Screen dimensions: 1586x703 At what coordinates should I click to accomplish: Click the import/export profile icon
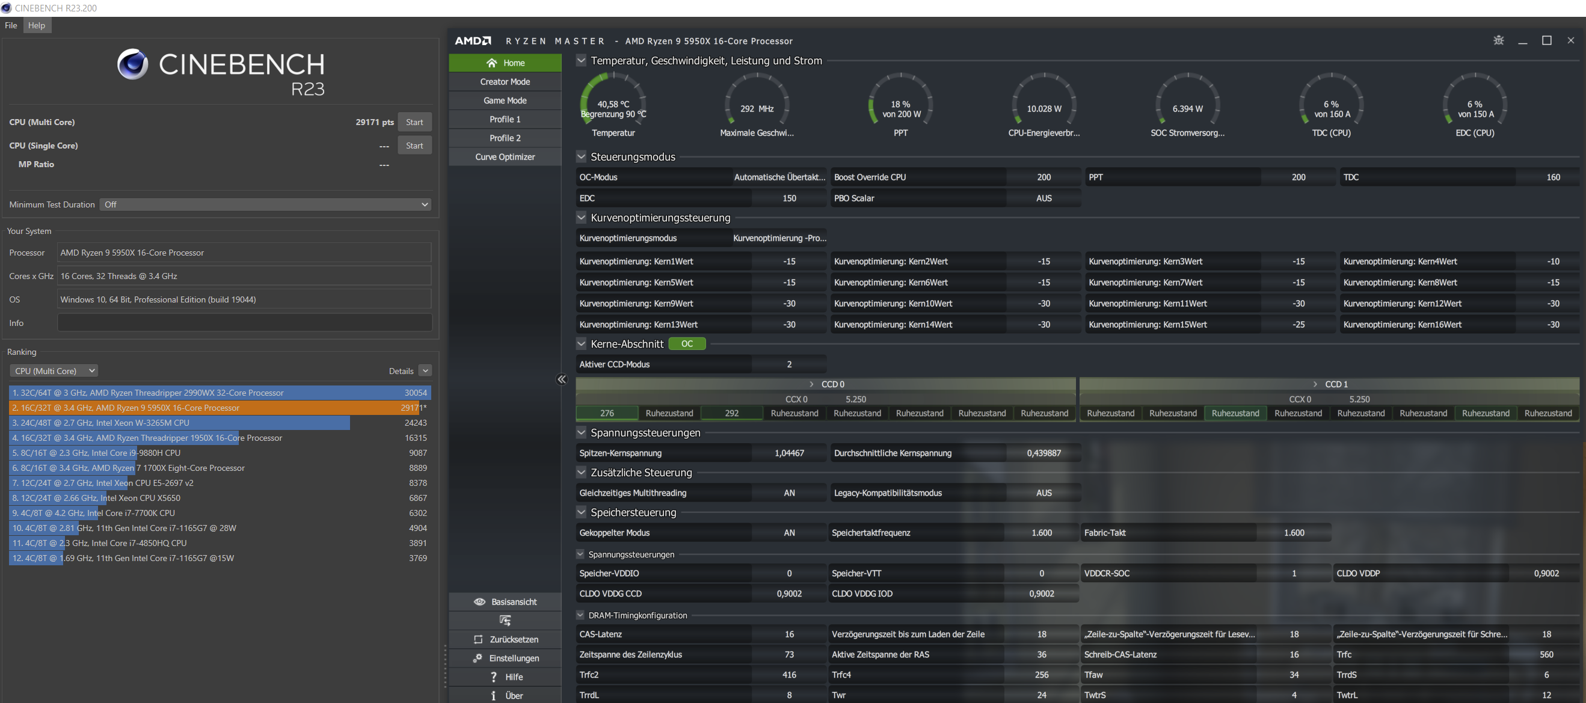coord(505,621)
